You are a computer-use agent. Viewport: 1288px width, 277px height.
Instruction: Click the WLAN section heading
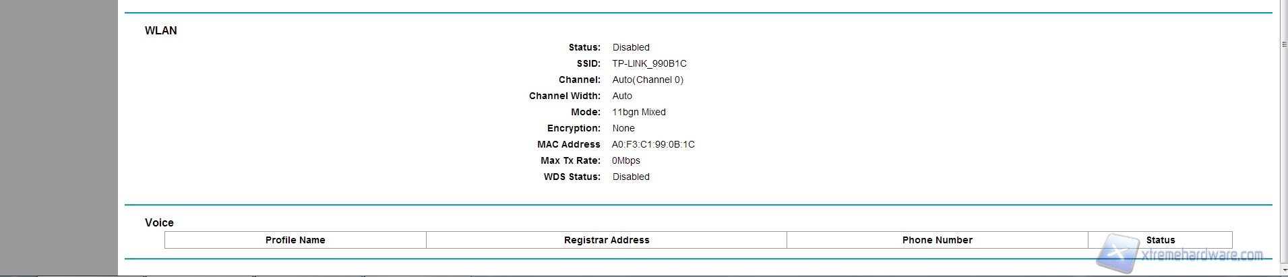(161, 31)
